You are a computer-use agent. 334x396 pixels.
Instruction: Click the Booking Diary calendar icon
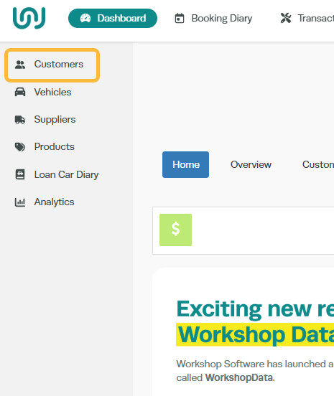click(x=180, y=18)
